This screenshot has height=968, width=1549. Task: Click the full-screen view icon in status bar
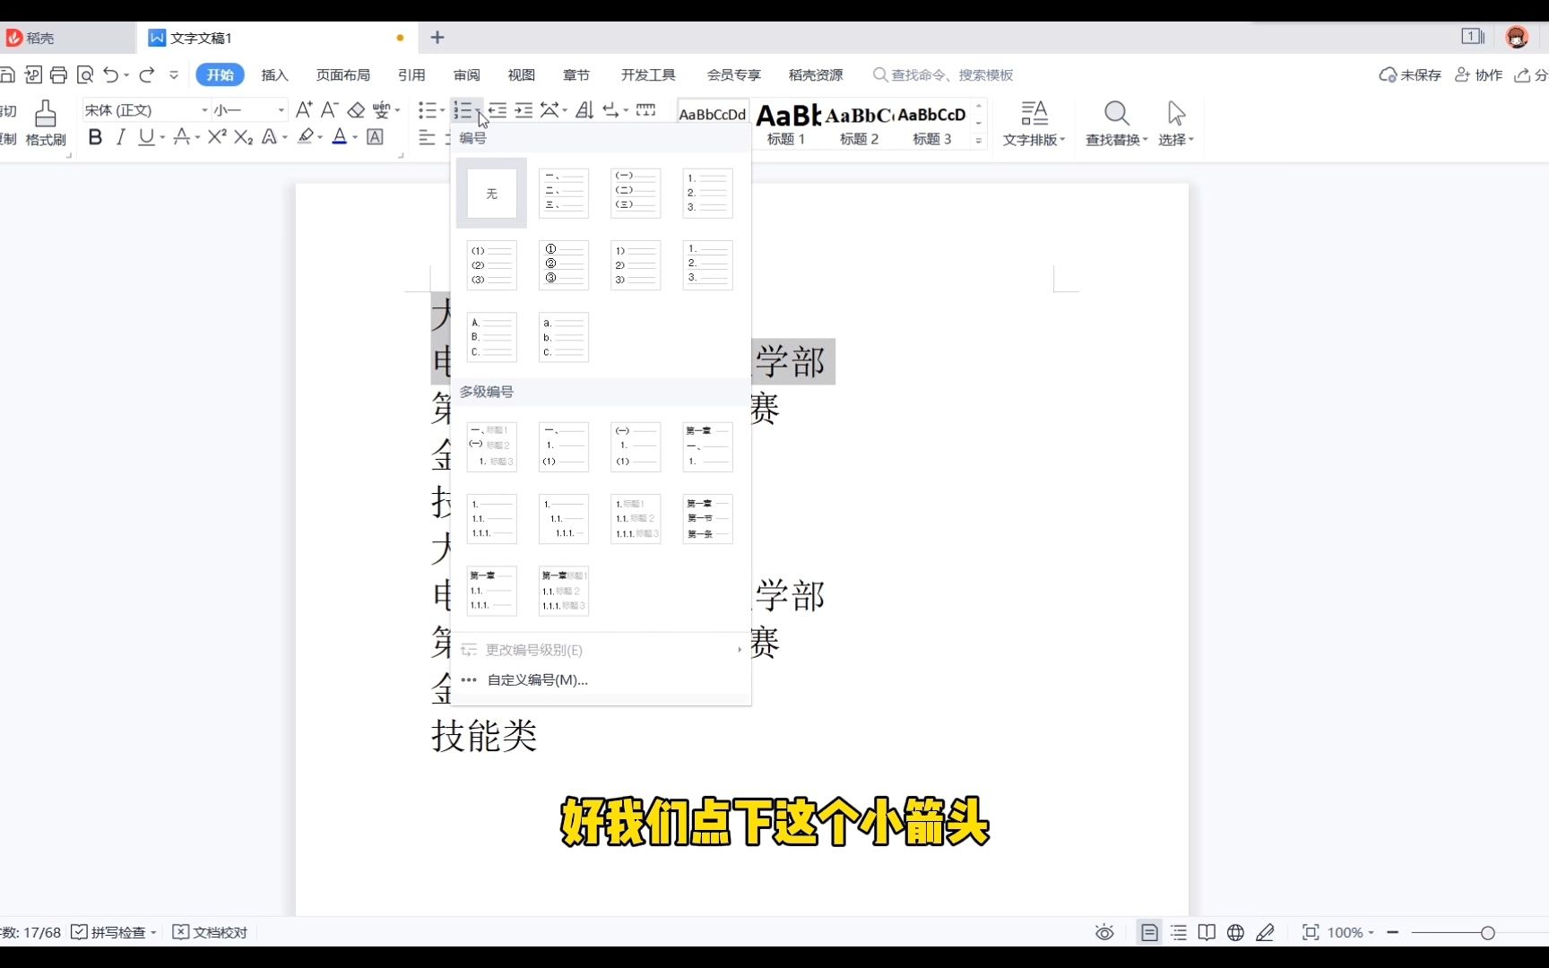click(x=1310, y=932)
